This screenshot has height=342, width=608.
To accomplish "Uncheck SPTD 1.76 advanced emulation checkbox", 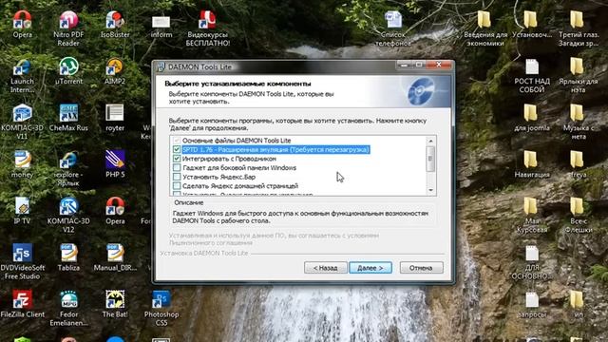I will 177,150.
